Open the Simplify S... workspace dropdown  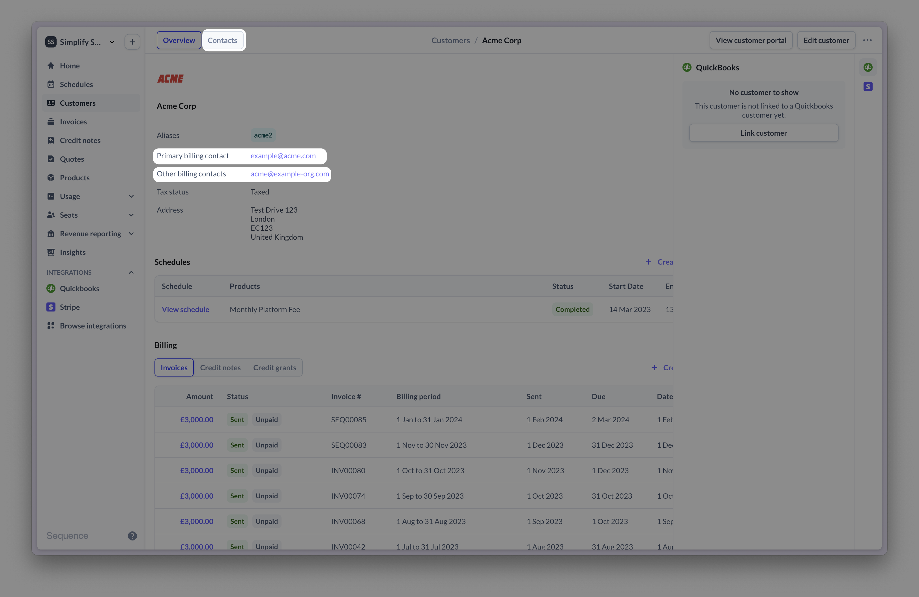point(80,42)
